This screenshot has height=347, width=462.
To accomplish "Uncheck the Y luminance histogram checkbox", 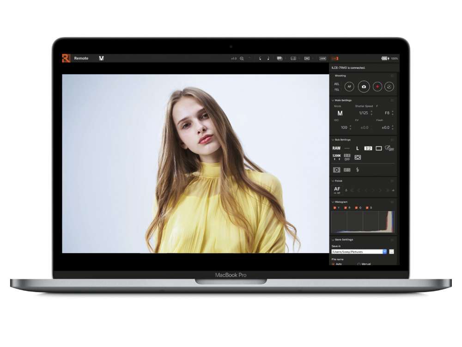I will [334, 208].
